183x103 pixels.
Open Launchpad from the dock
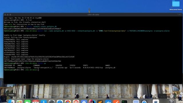click(19, 102)
